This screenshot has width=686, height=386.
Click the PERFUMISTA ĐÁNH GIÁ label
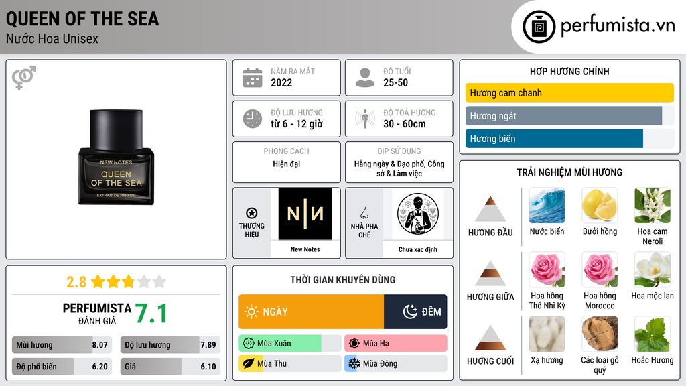coord(96,314)
